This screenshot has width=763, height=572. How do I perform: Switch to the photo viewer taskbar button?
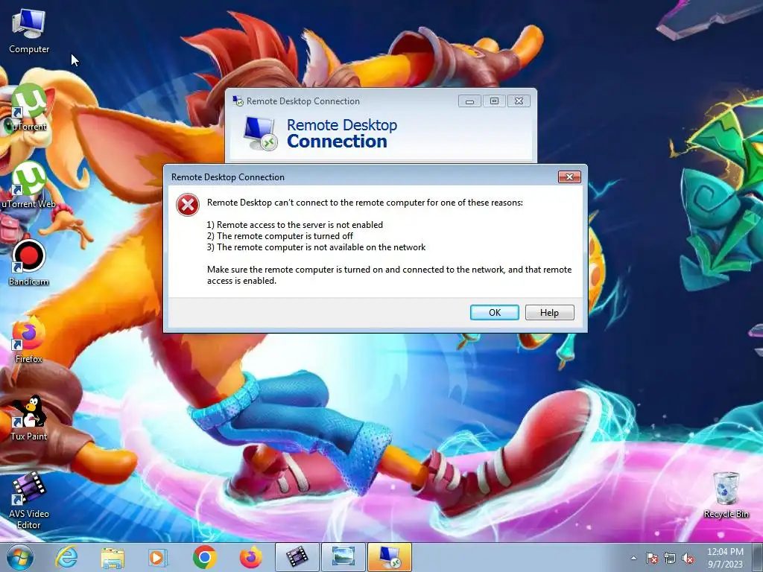pos(343,557)
